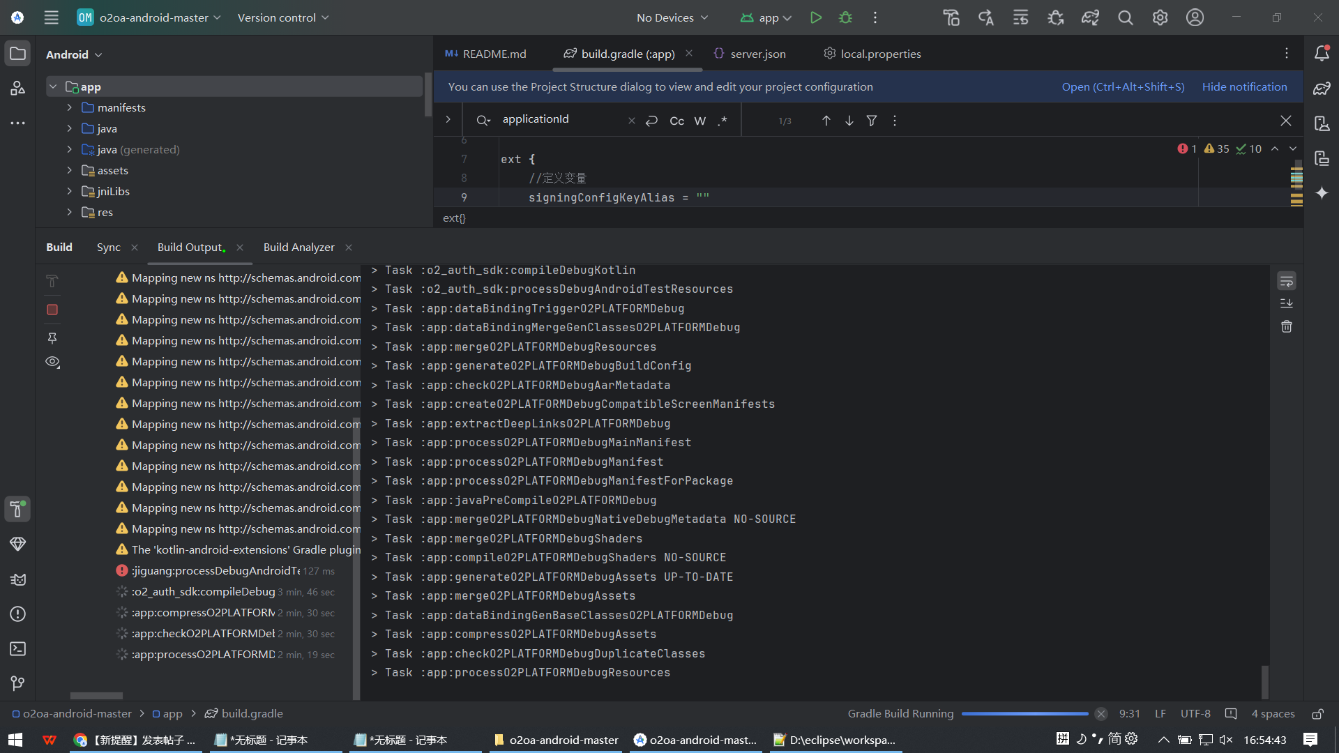Clear build output with trash icon
The image size is (1339, 753).
[1287, 326]
